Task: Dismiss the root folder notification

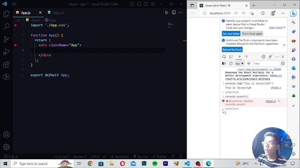Action: coord(285,27)
